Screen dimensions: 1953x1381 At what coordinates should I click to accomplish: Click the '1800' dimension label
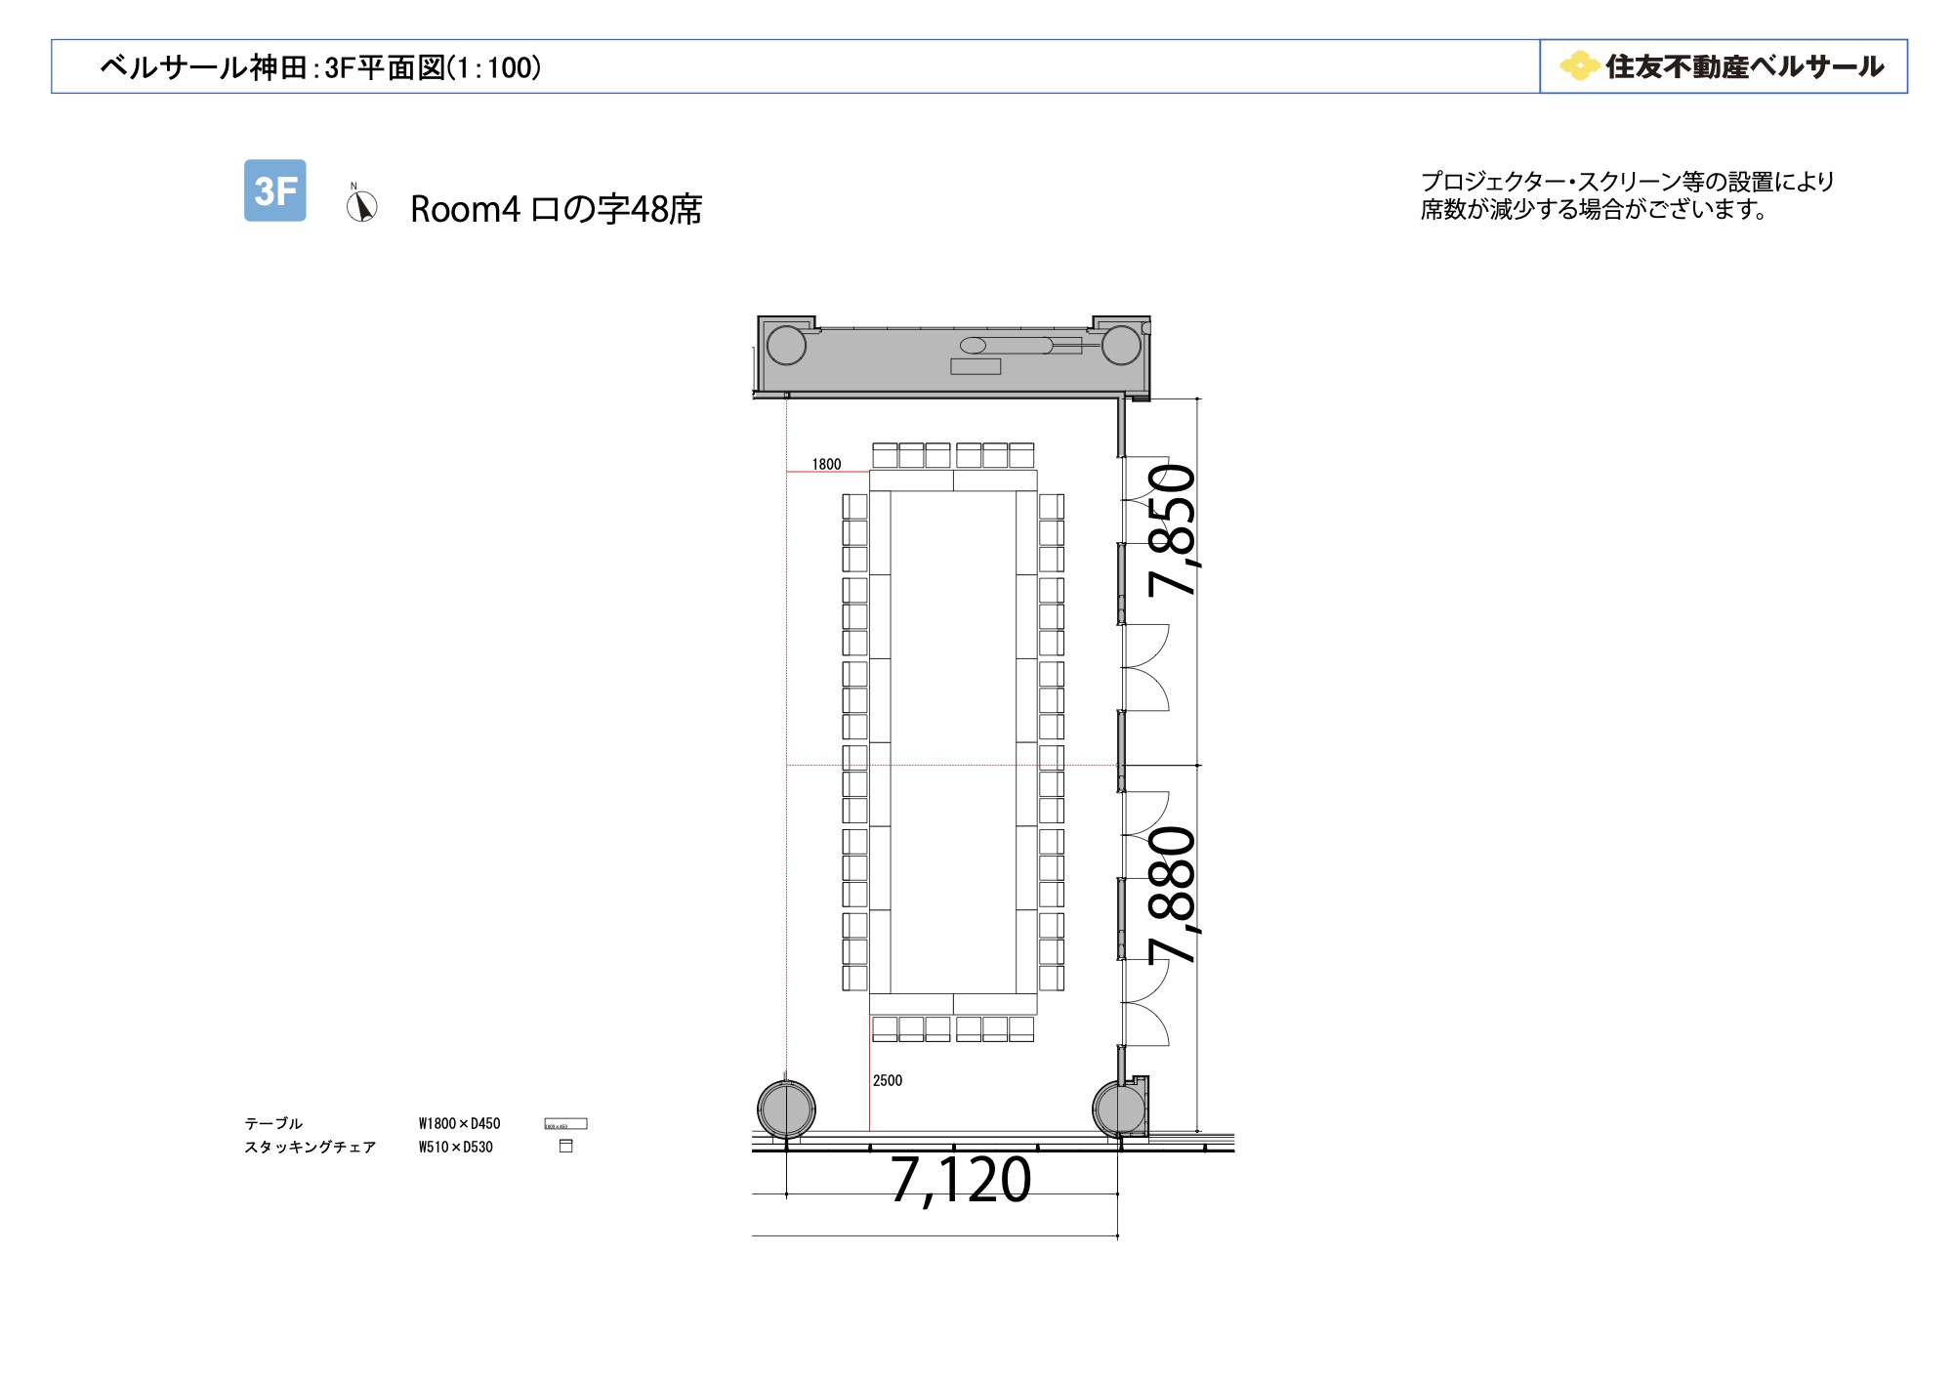pos(826,464)
